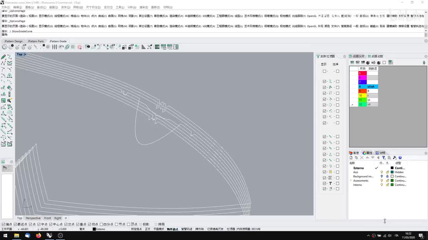
Task: Switch to the Front viewport tab
Action: click(x=47, y=218)
